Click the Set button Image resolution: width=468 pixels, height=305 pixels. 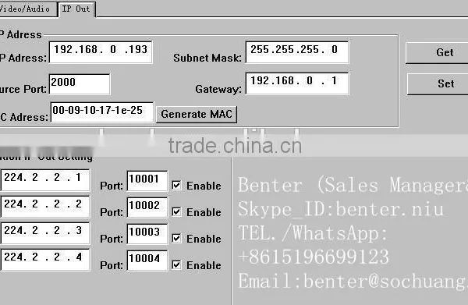(x=438, y=84)
